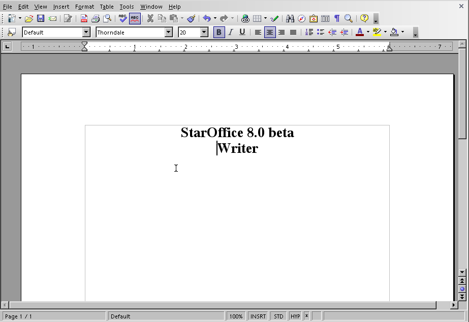
Task: Apply yellow highlighting color
Action: (377, 33)
